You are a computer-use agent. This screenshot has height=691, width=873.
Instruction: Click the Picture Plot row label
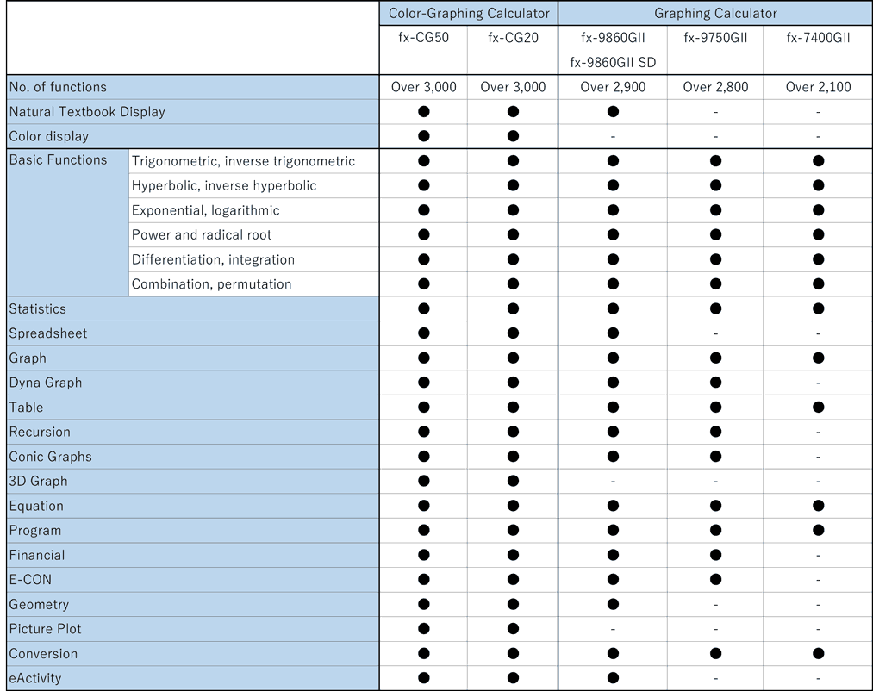pos(45,629)
